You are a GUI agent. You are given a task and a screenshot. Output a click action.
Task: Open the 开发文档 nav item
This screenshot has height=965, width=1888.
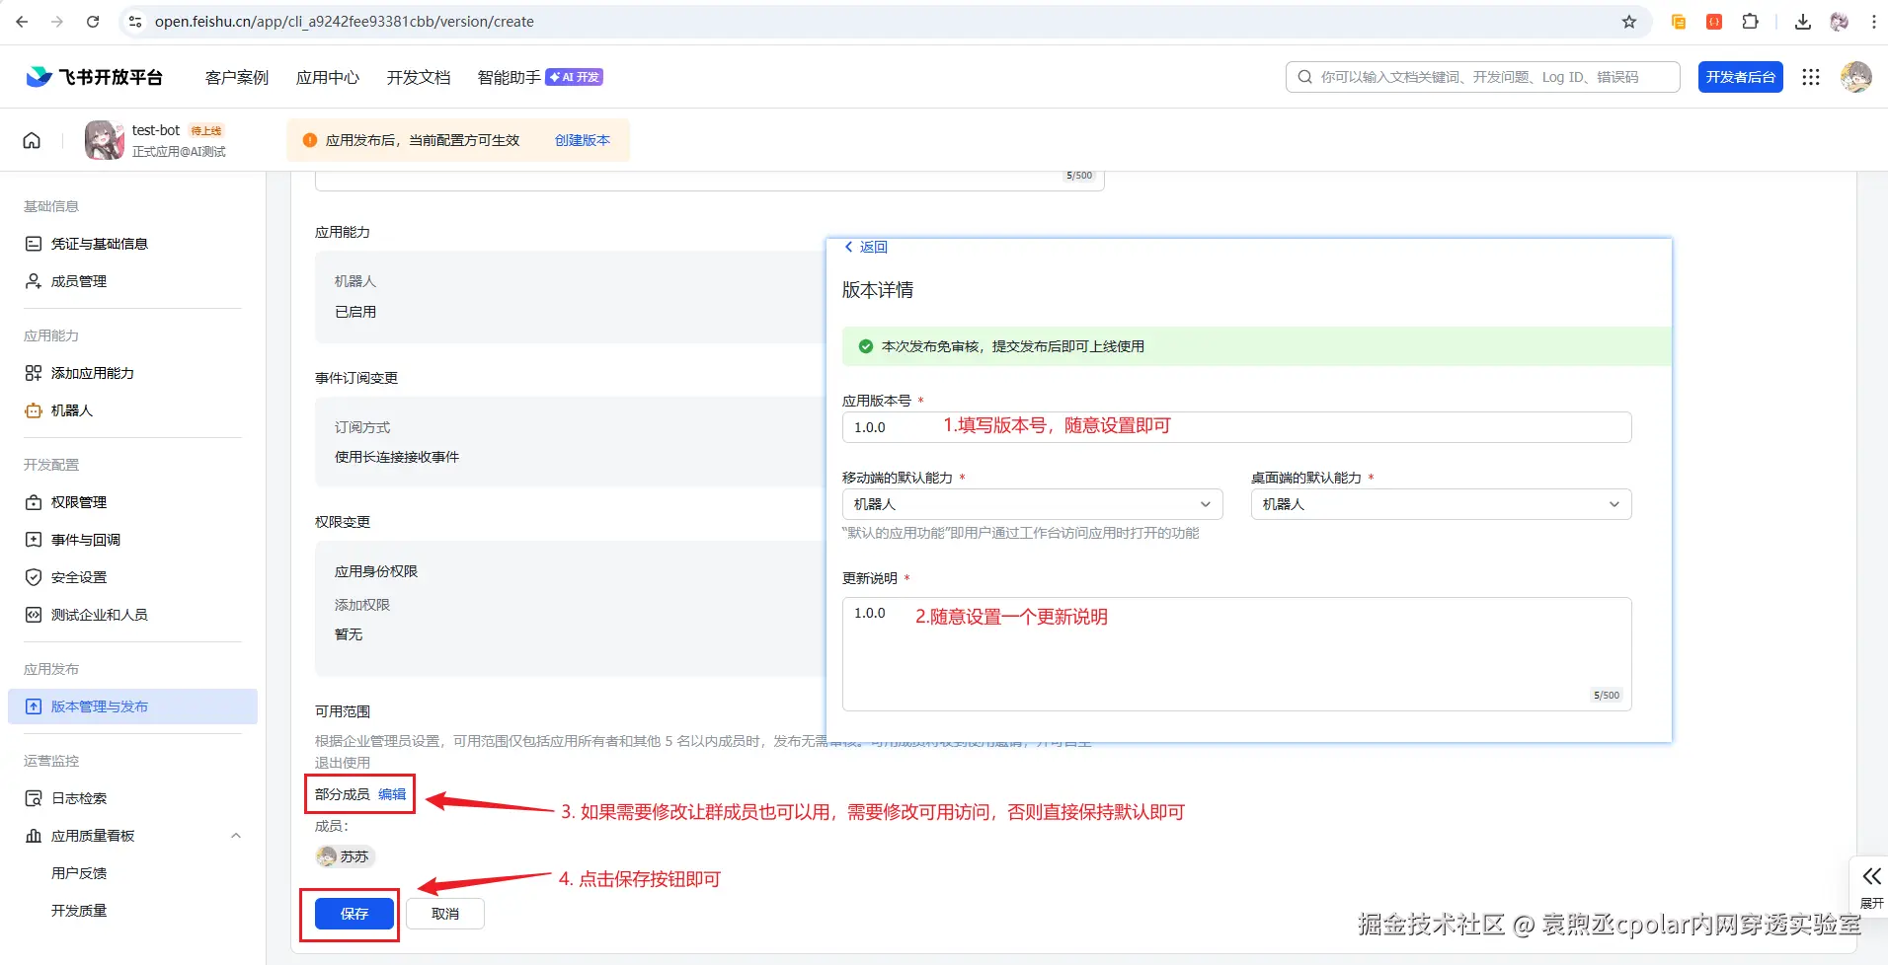coord(419,77)
